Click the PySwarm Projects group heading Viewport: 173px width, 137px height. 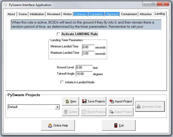[x=24, y=95]
